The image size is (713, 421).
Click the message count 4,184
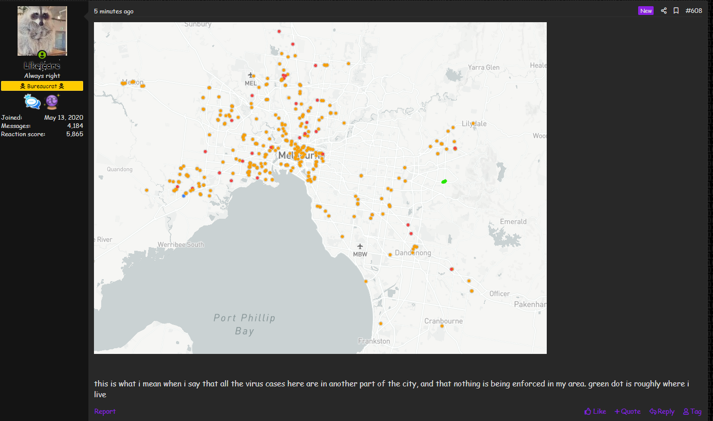(75, 126)
